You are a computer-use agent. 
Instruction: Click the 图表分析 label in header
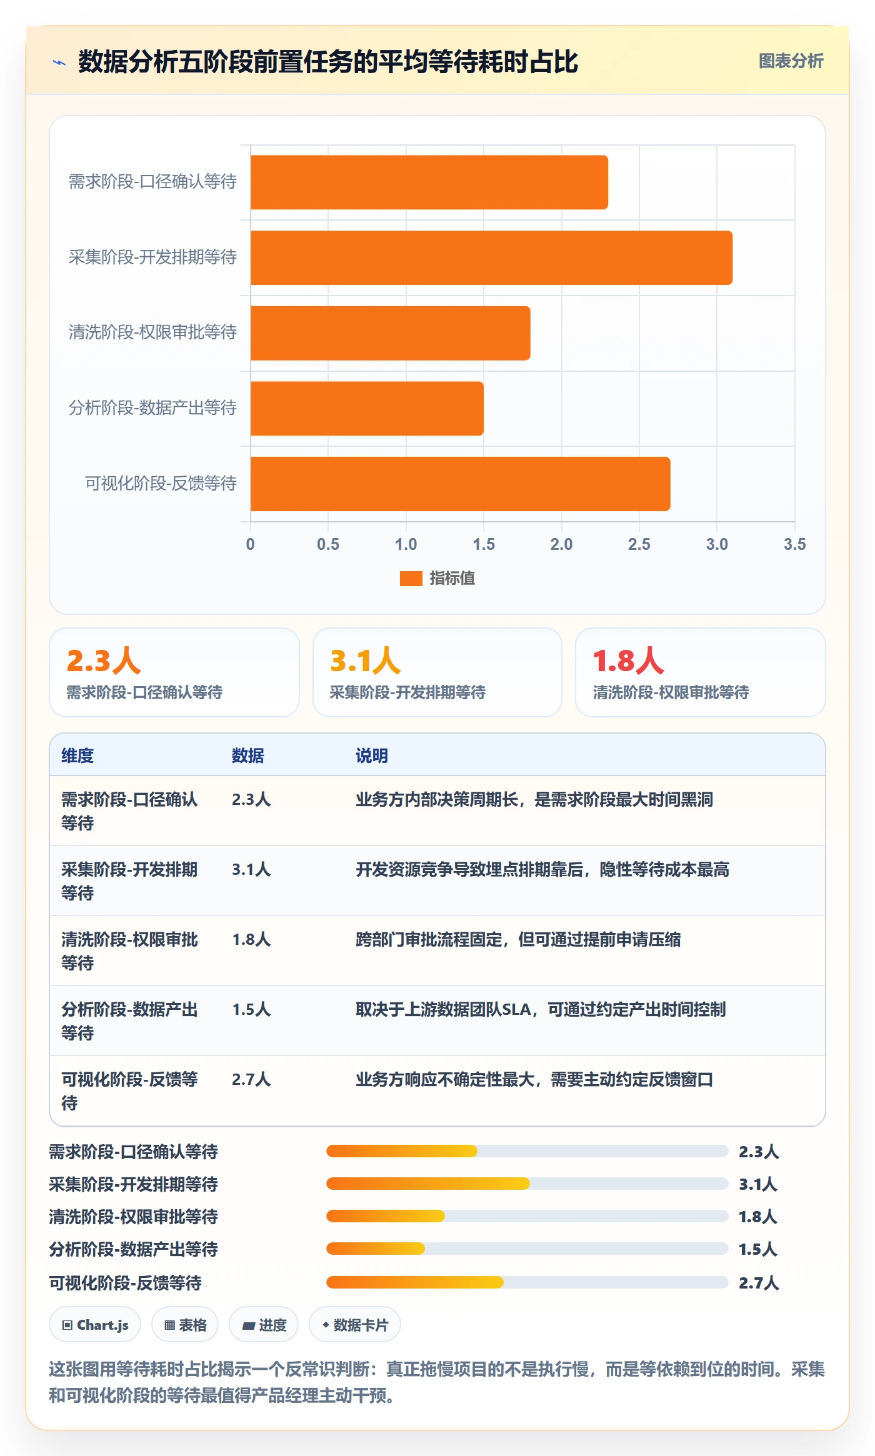point(791,61)
